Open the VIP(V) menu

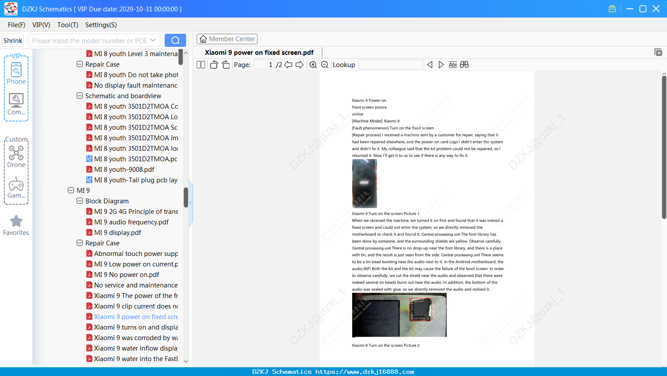[41, 25]
